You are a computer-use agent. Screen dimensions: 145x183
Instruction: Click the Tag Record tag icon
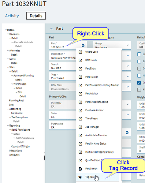[80, 177]
